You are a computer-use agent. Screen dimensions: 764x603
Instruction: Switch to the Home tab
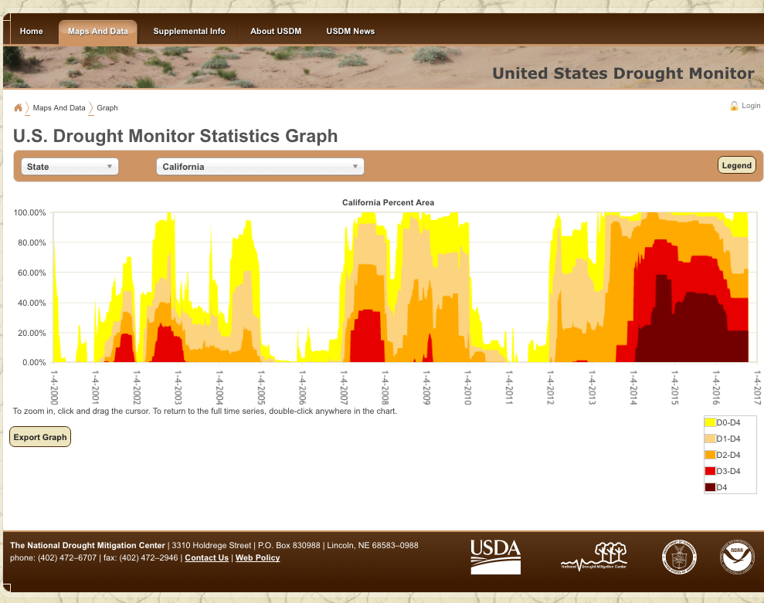(31, 32)
